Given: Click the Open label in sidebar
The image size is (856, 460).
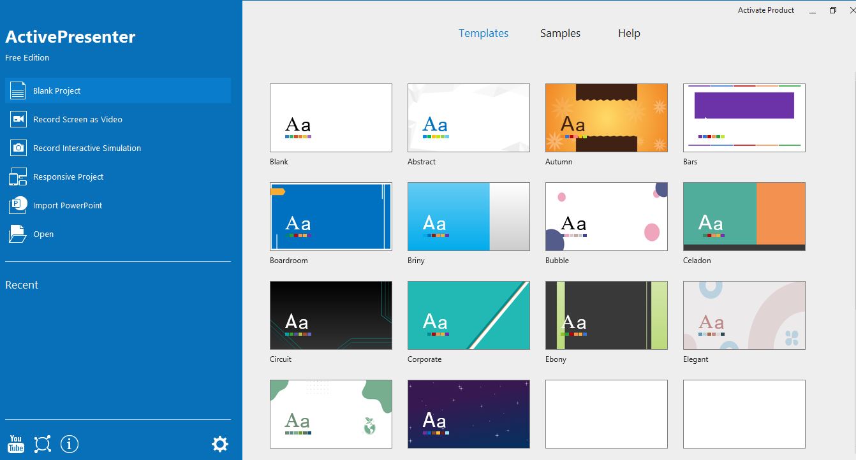Looking at the screenshot, I should 43,234.
